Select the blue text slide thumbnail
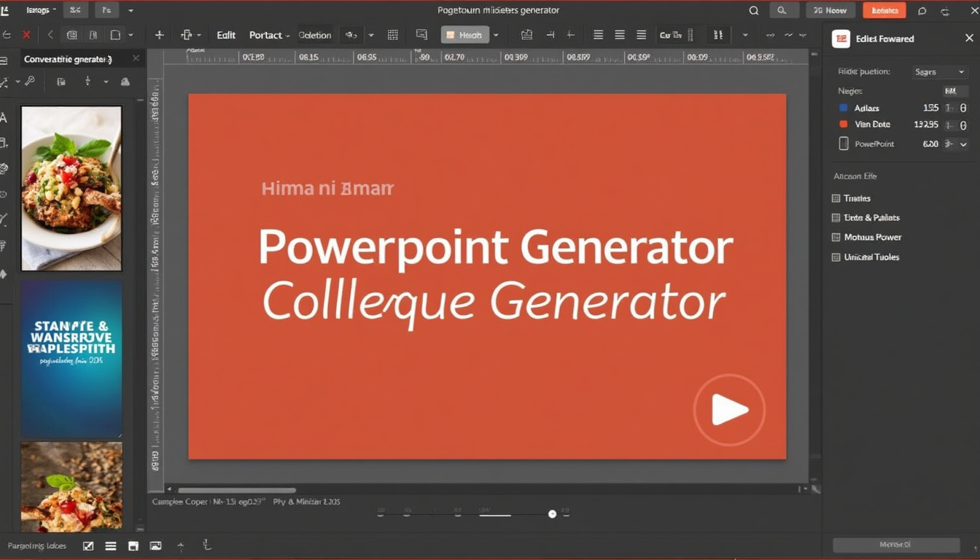Screen dimensions: 980x560 pyautogui.click(x=71, y=359)
